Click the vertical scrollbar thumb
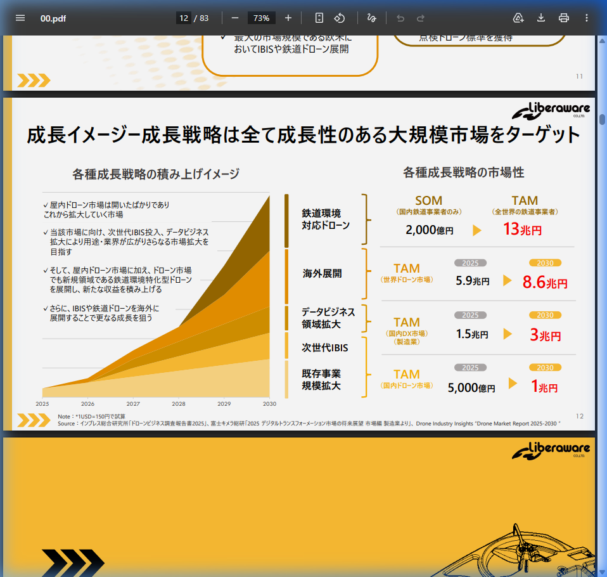 point(602,114)
